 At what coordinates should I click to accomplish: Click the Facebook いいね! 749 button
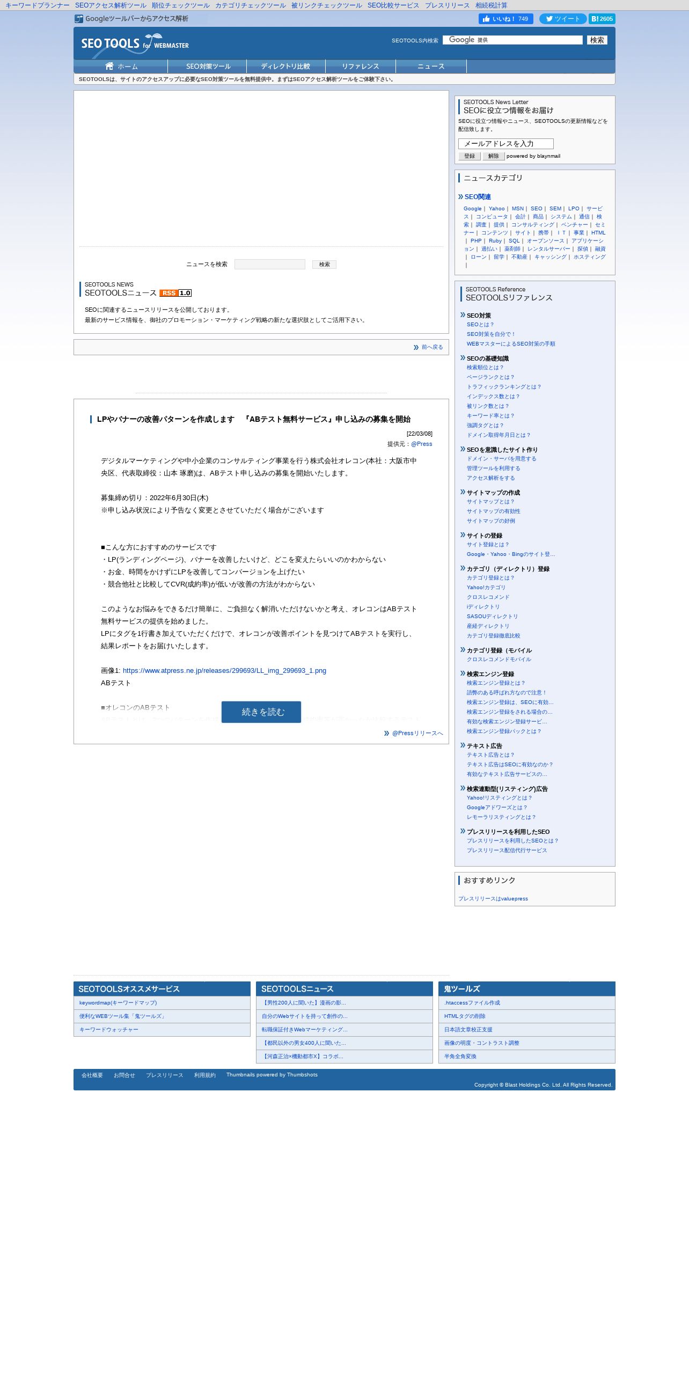(505, 19)
